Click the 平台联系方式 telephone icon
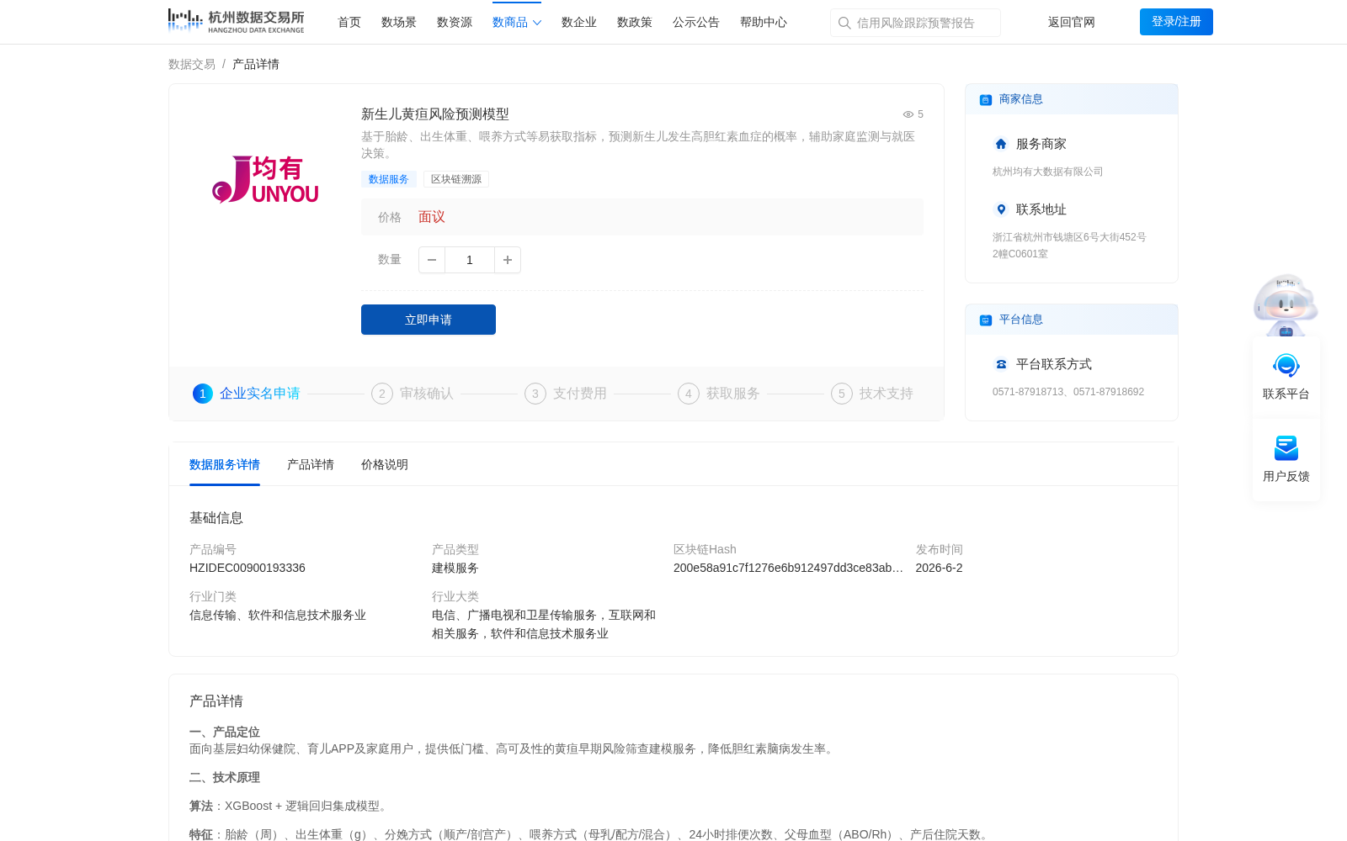 1001,364
